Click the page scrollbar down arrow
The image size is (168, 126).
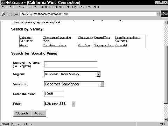click(166, 119)
